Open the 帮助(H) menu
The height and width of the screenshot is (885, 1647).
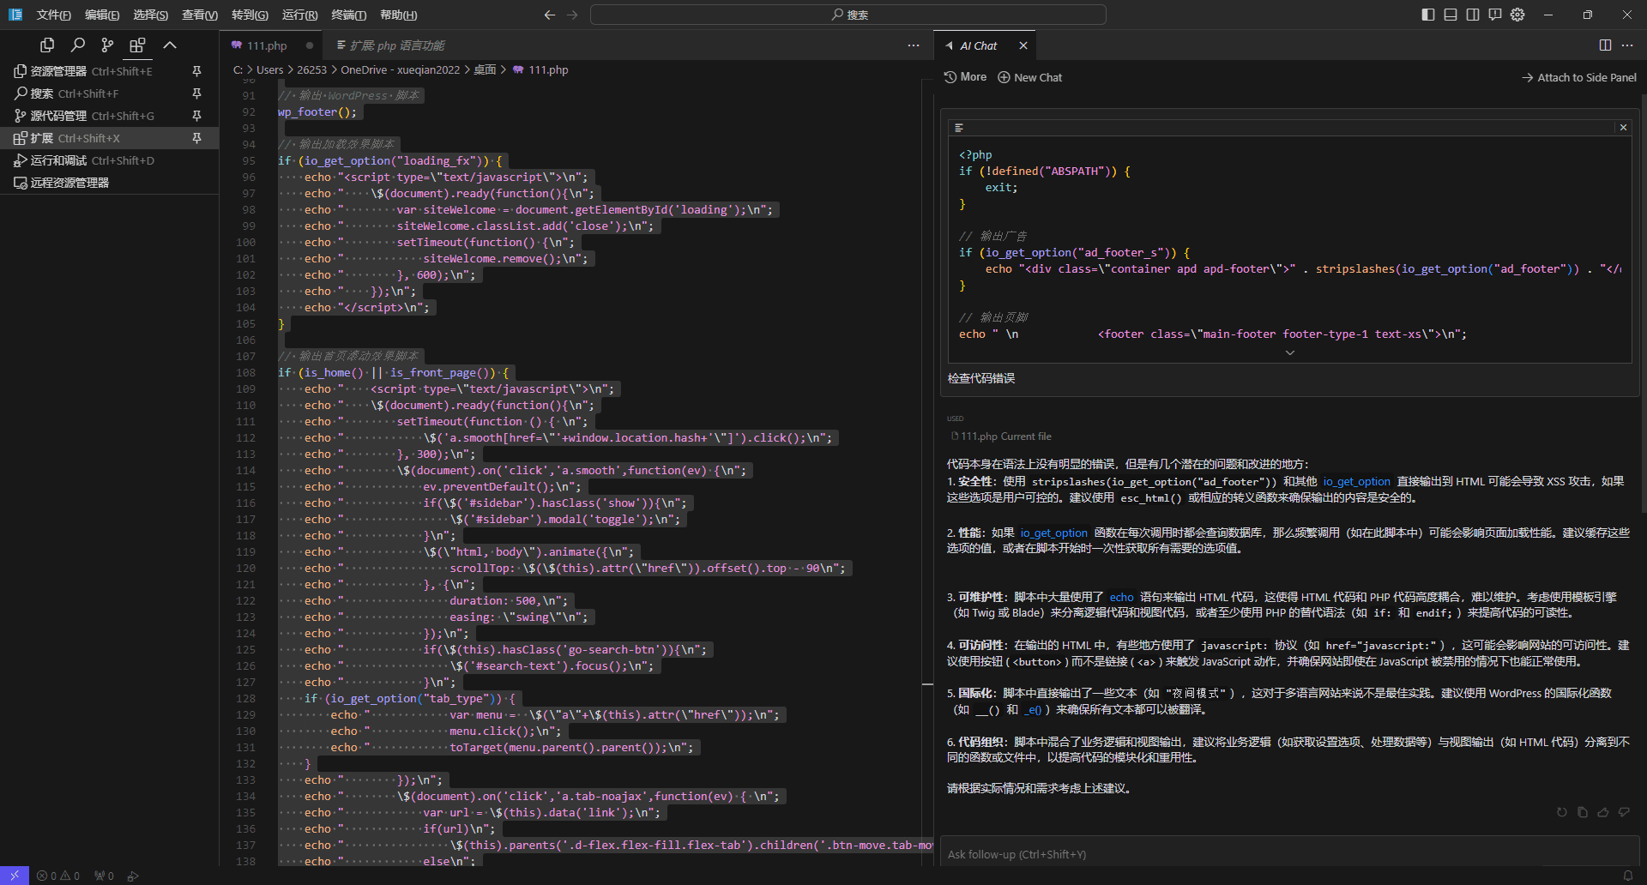[398, 15]
